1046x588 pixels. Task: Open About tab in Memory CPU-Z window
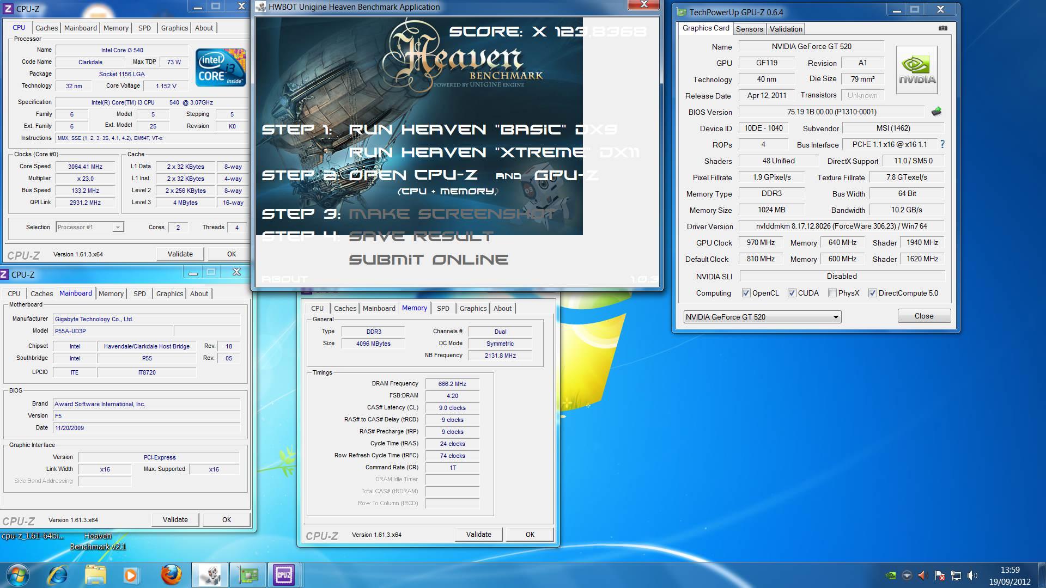pyautogui.click(x=502, y=308)
